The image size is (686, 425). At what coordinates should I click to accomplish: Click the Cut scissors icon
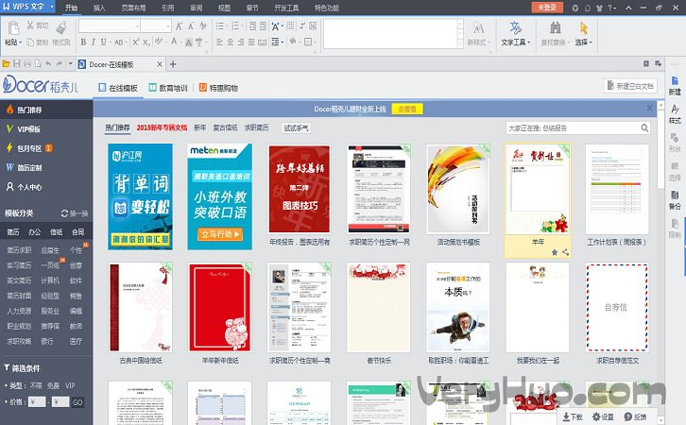29,25
